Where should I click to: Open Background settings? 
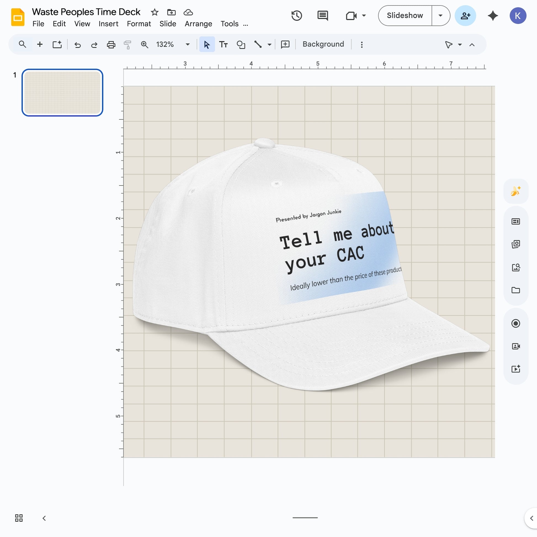pyautogui.click(x=323, y=44)
